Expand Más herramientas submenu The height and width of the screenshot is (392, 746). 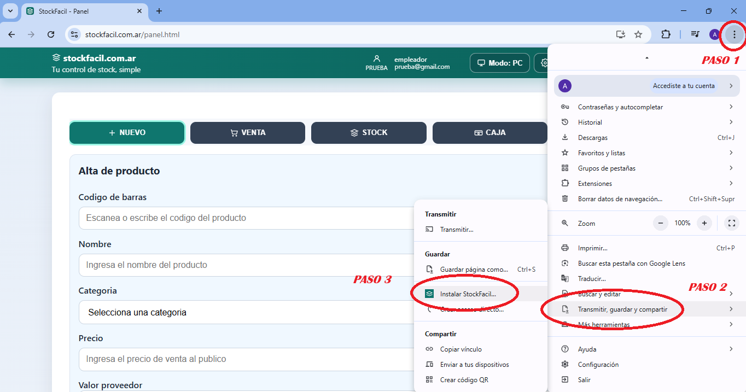point(647,325)
